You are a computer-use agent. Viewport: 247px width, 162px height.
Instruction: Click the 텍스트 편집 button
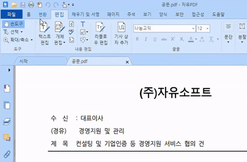(45, 33)
